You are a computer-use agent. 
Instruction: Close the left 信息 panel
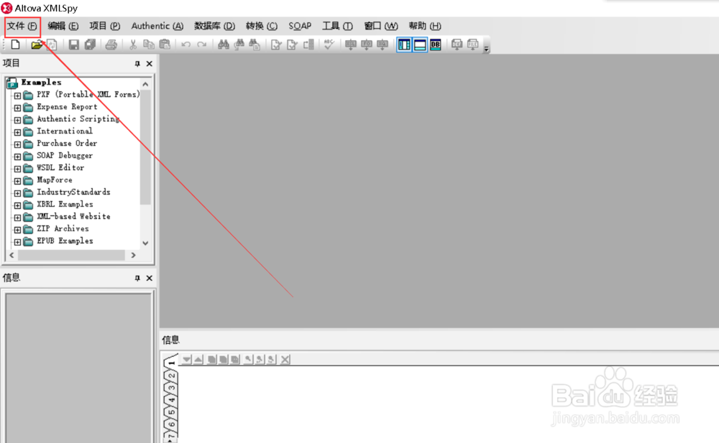tap(149, 278)
